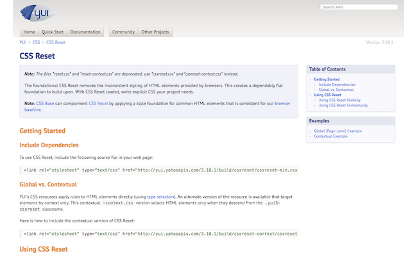Open the Community tab
The image size is (417, 260).
point(123,32)
